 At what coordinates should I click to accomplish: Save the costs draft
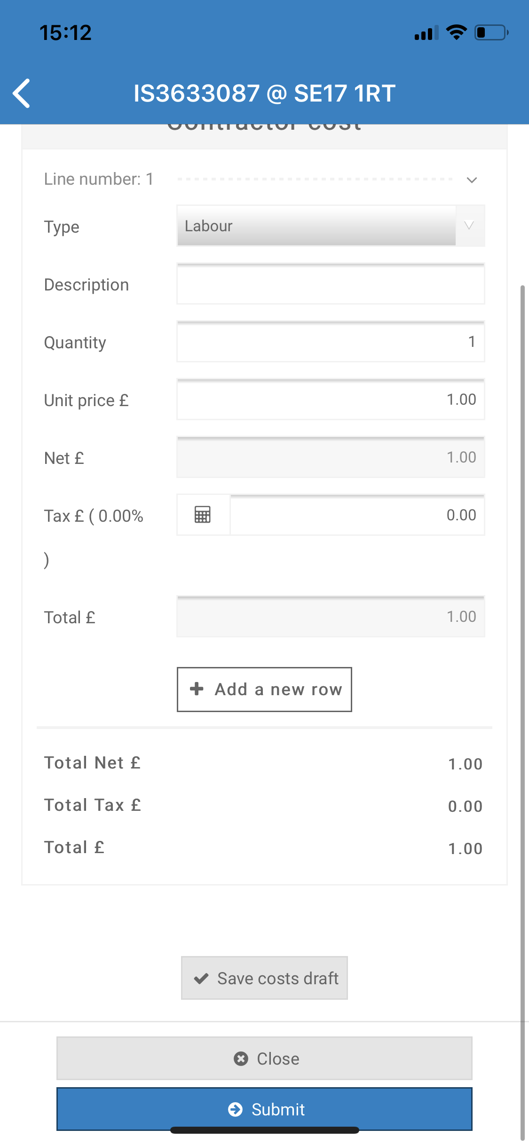(x=264, y=978)
